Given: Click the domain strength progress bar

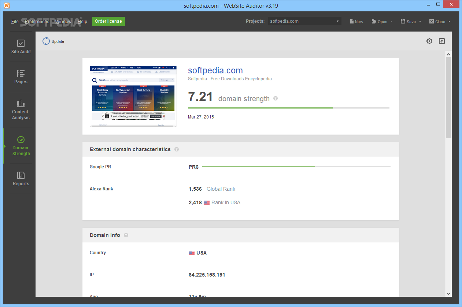Looking at the screenshot, I should pos(289,107).
